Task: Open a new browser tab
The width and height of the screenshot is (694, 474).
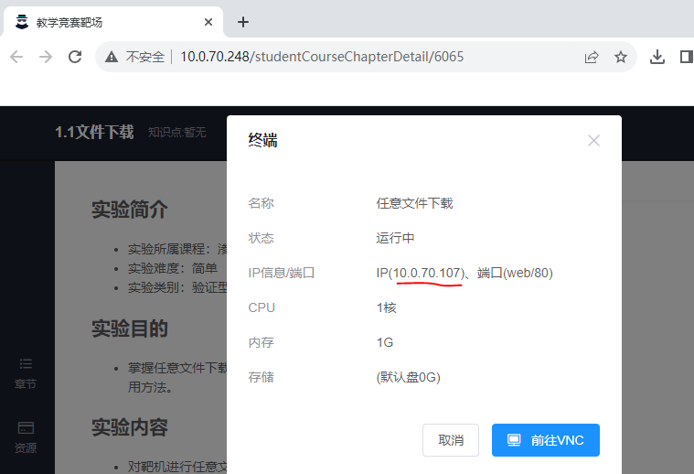Action: tap(243, 22)
